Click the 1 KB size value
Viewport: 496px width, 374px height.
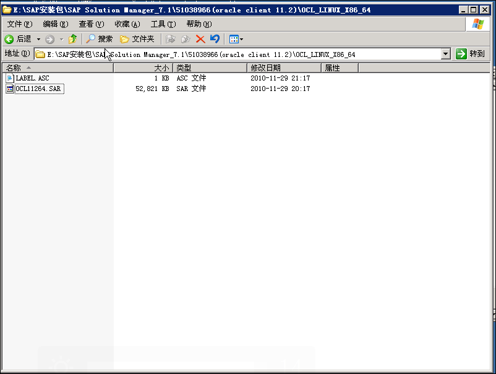tap(161, 78)
